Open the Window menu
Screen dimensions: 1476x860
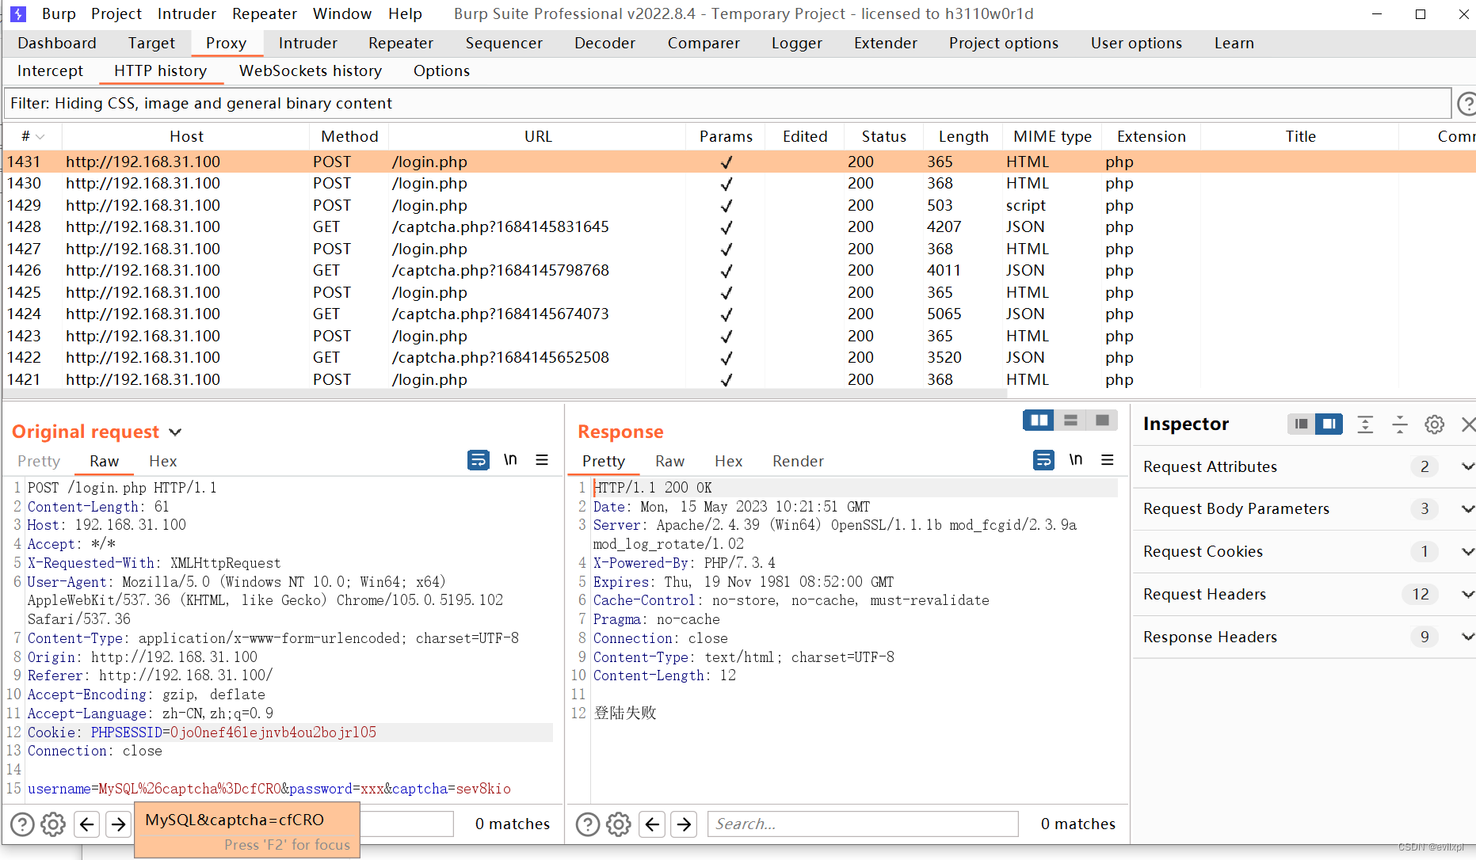(342, 13)
